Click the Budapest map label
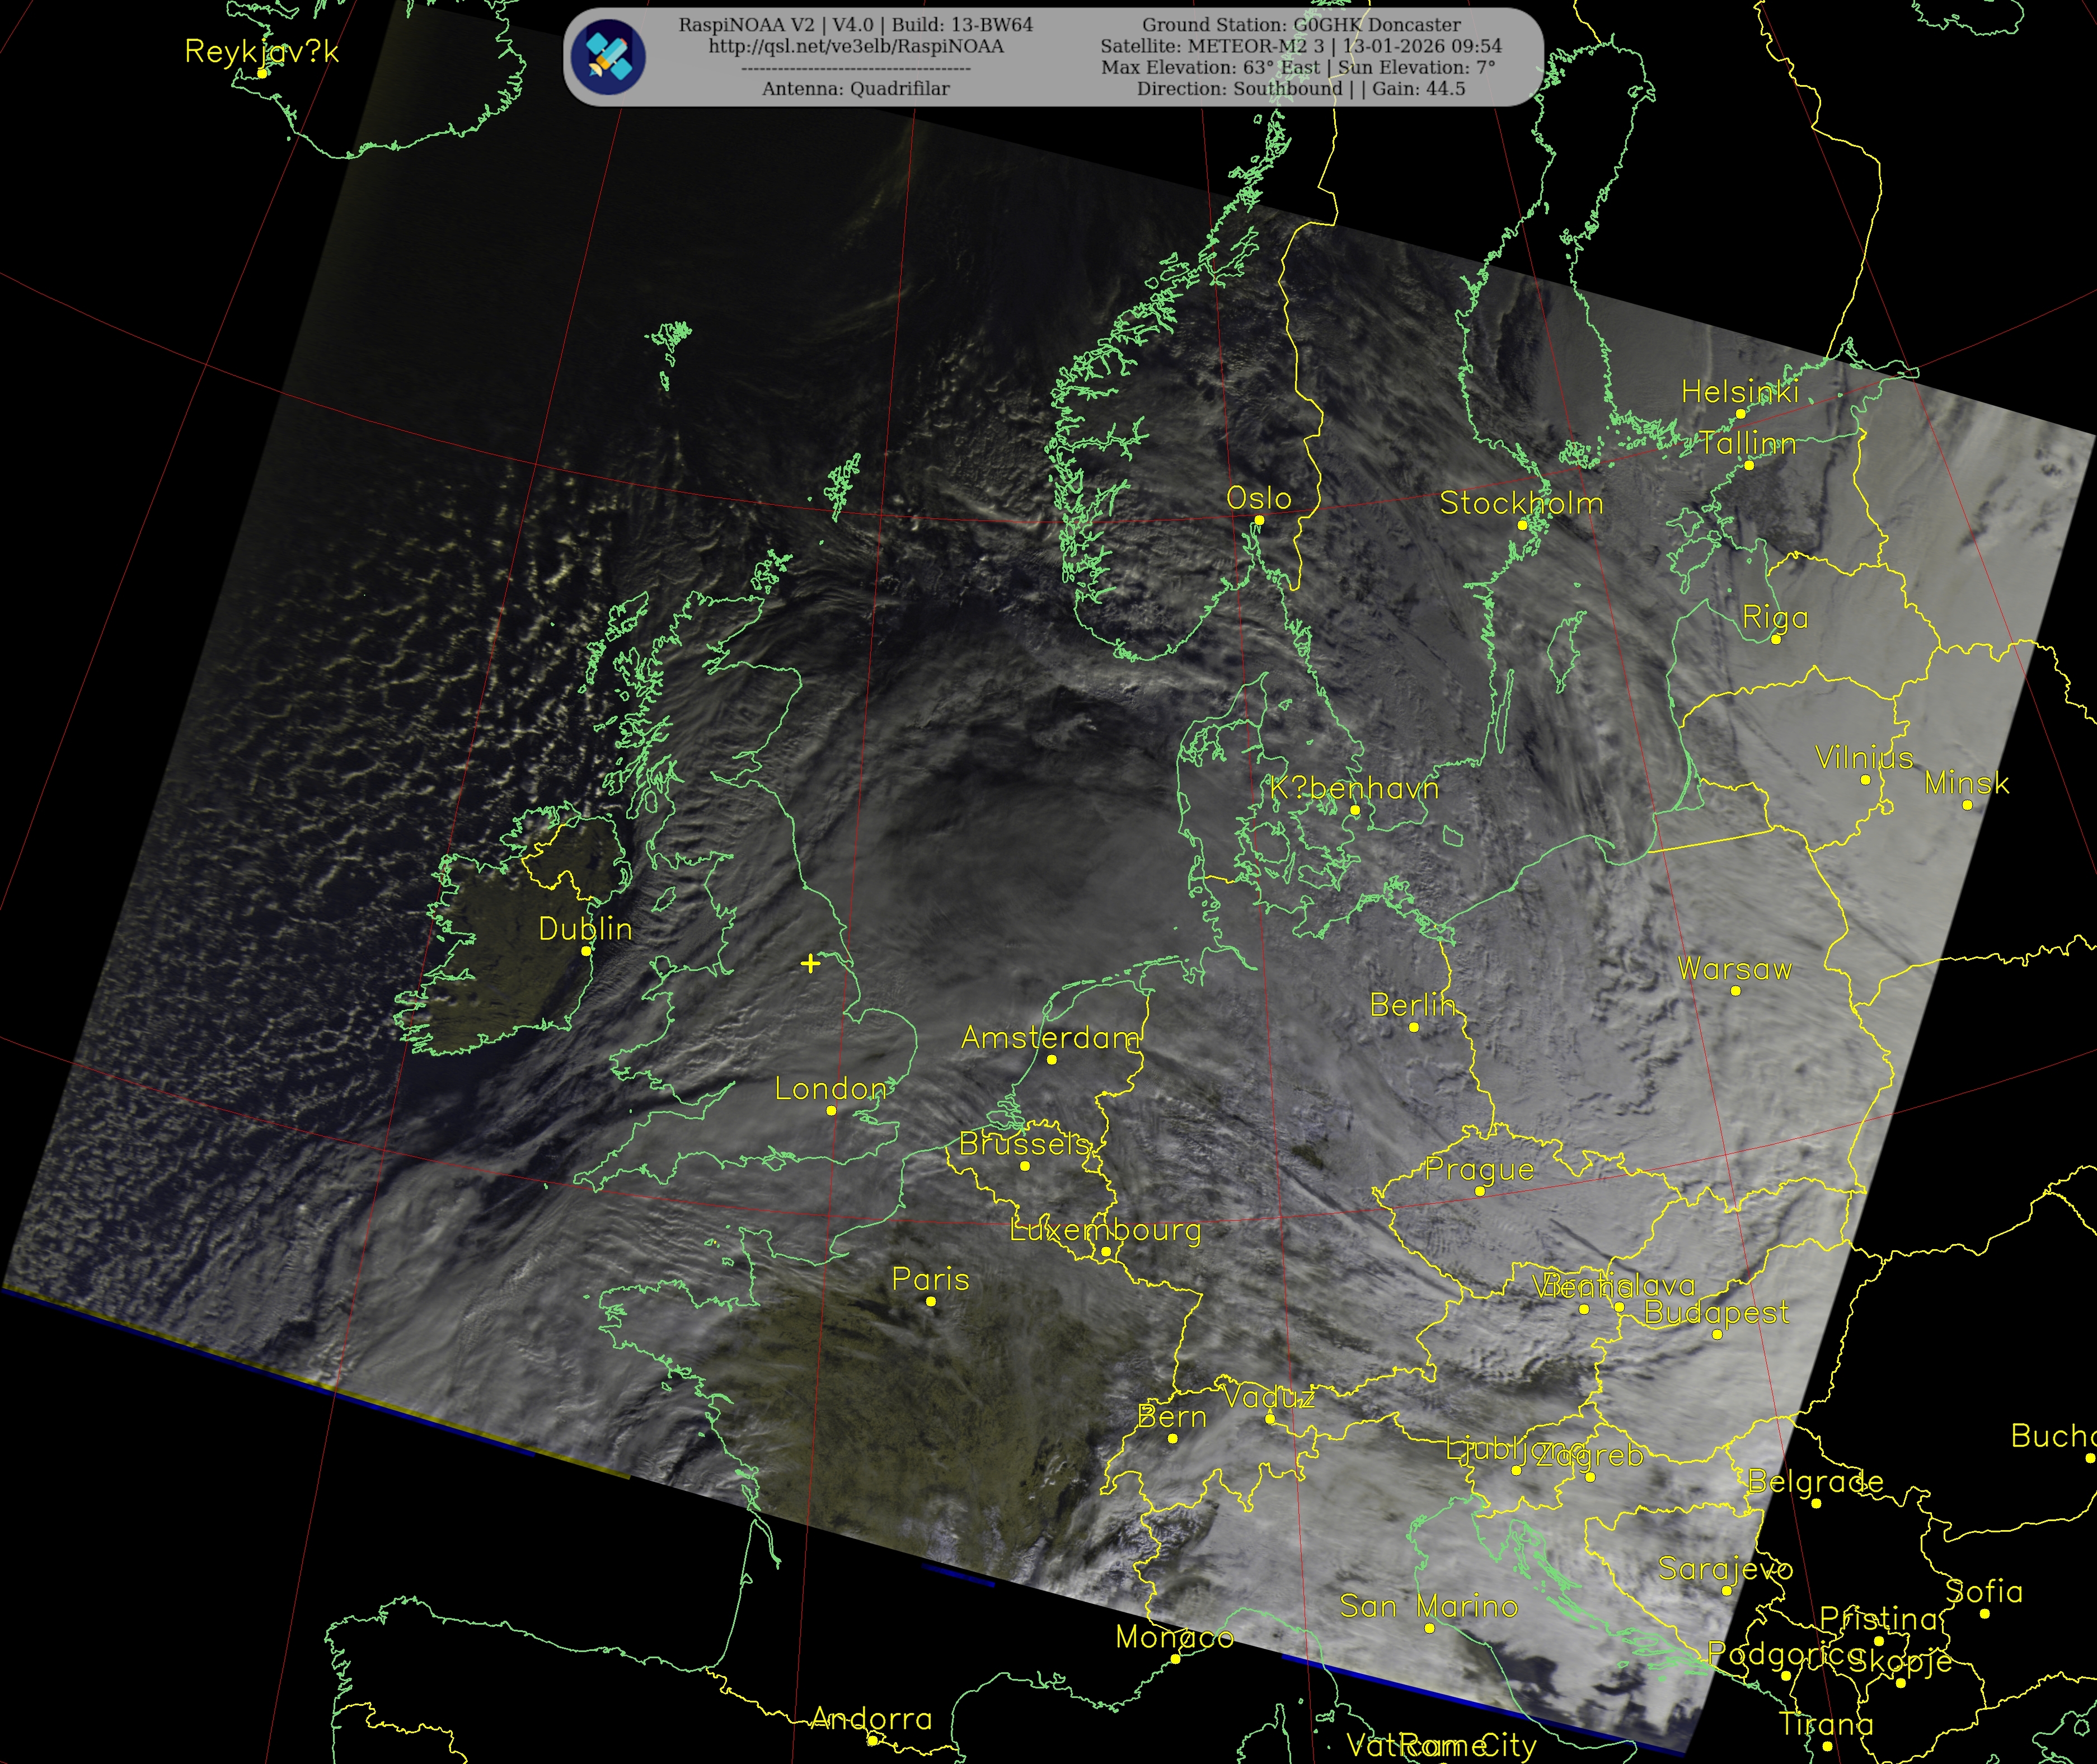This screenshot has height=1764, width=2097. point(1716,1312)
